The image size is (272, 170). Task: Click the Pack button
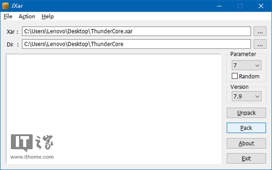point(246,128)
